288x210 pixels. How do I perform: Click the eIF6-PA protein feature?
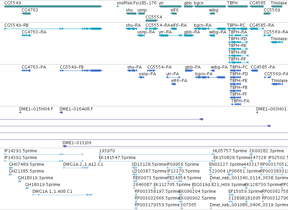pyautogui.click(x=173, y=84)
